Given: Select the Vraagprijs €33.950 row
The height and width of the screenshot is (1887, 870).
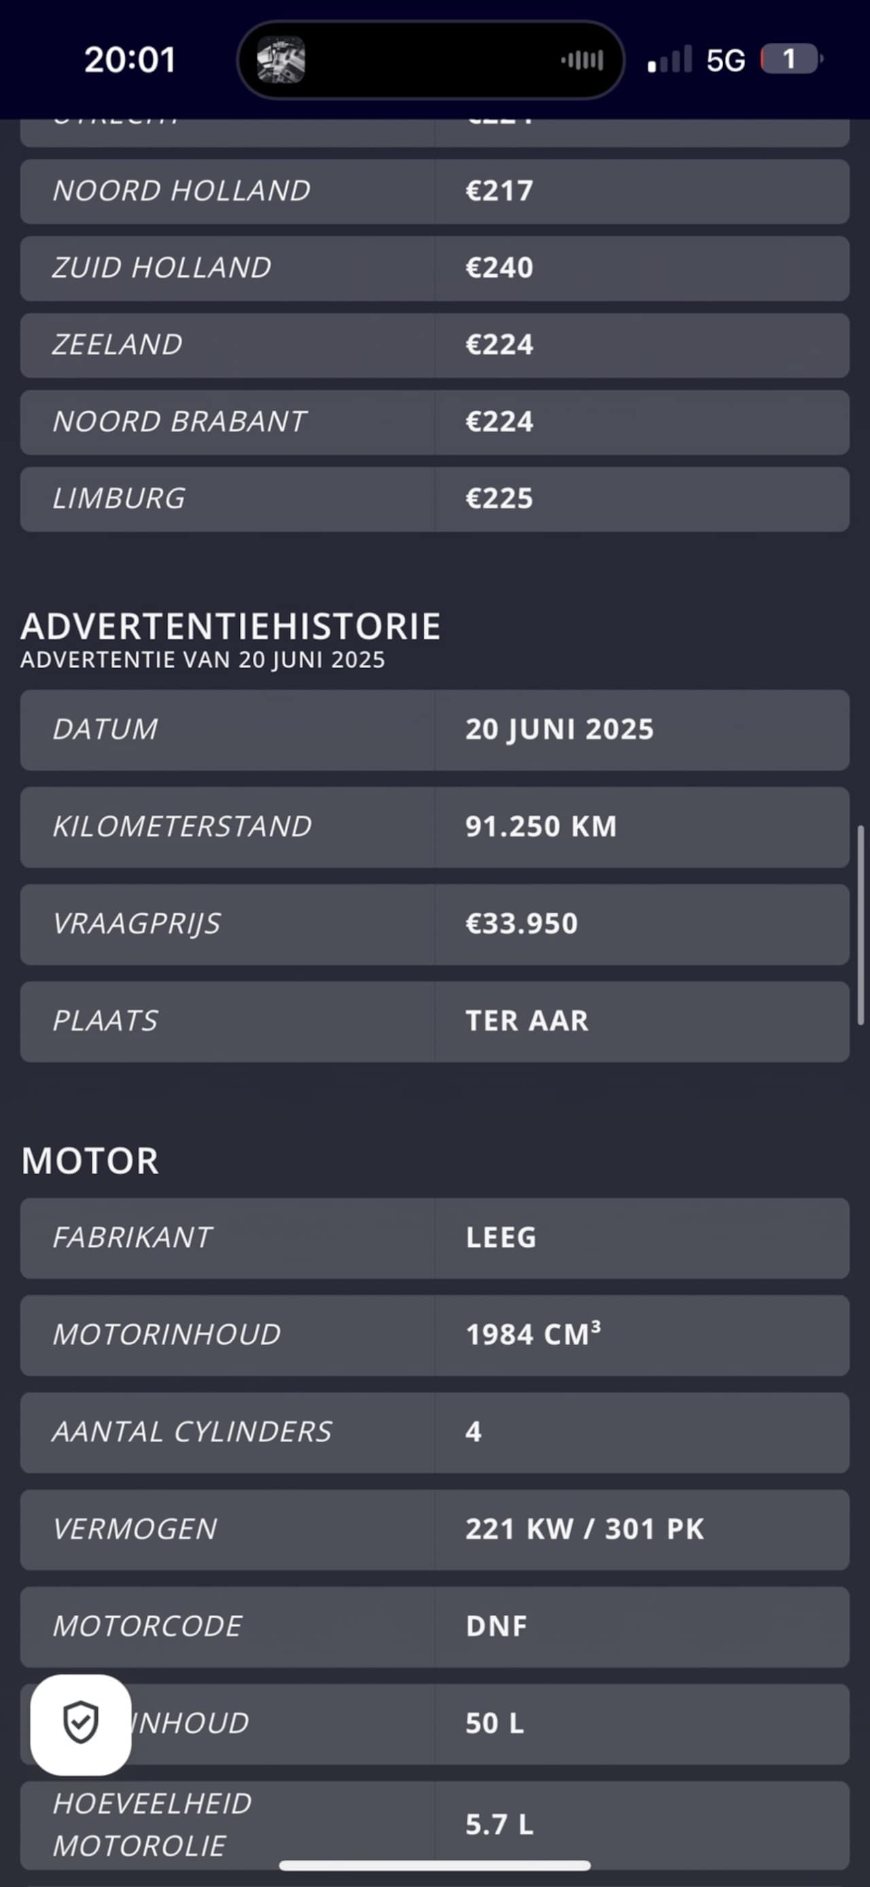Looking at the screenshot, I should (x=434, y=924).
